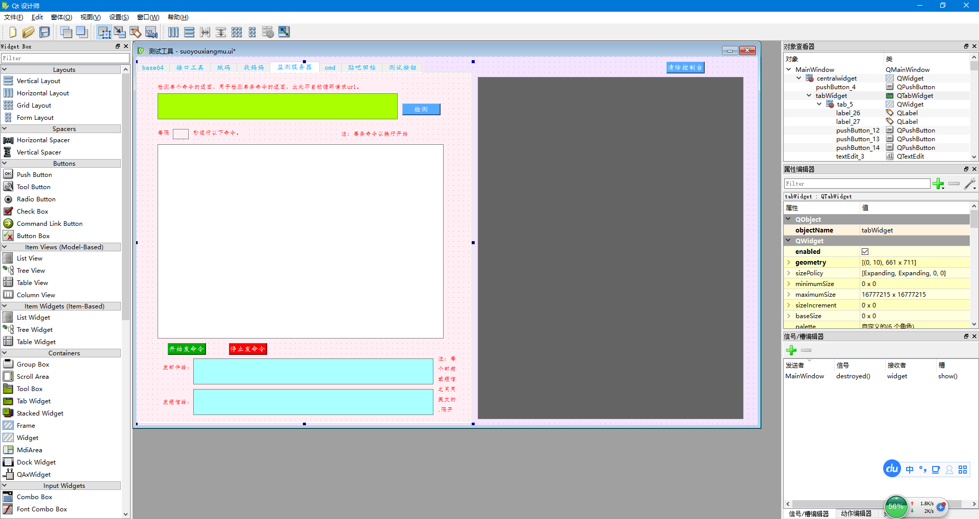Click the 检测 button in the form

click(x=421, y=109)
